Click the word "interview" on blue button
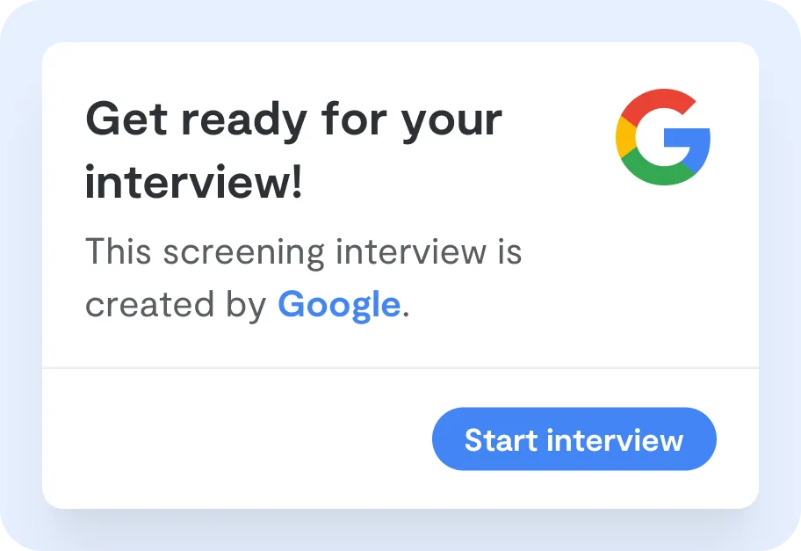This screenshot has width=801, height=551. [615, 439]
